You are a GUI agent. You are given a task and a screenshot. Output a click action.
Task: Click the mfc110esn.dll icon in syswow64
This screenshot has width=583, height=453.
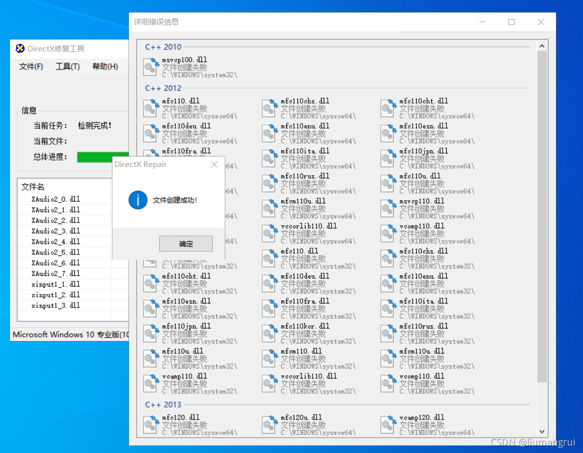389,133
